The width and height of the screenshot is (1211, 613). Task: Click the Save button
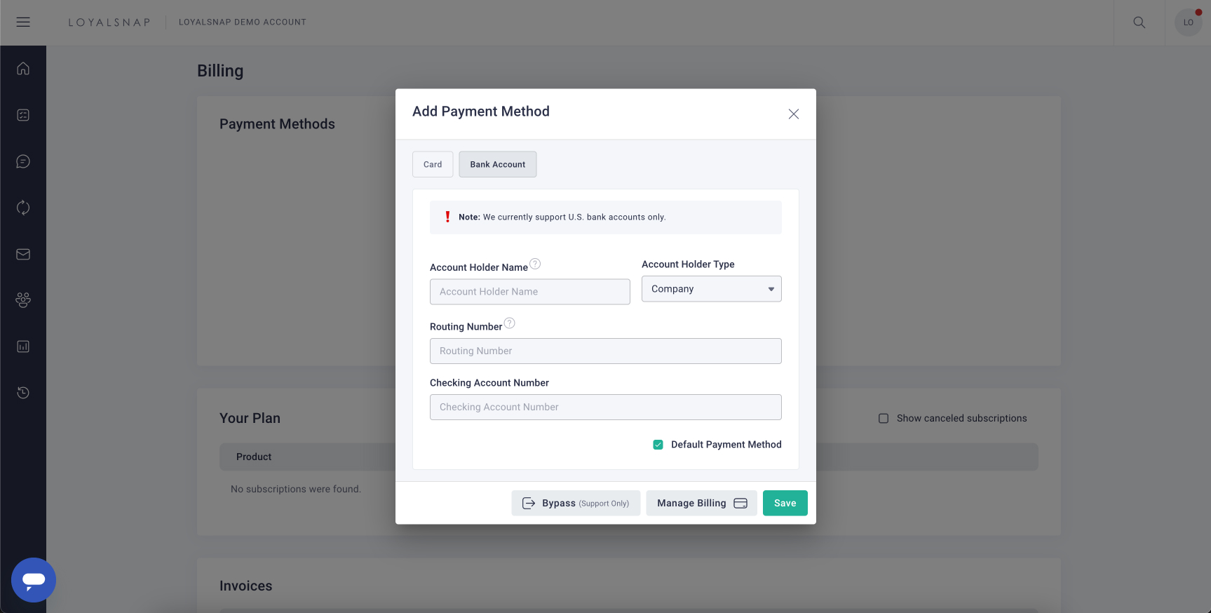(785, 504)
